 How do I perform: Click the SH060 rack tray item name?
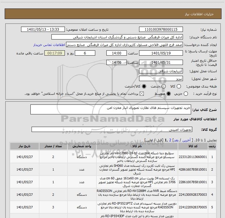137,169
